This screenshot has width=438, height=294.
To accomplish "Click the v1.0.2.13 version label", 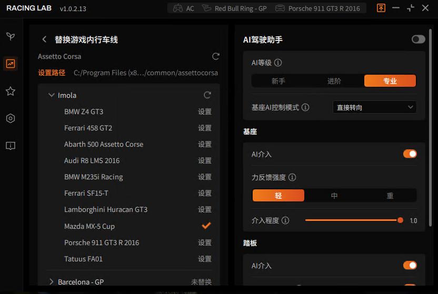I will tap(73, 8).
